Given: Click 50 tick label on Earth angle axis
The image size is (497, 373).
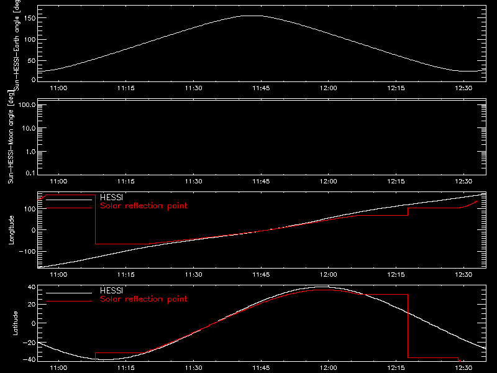Looking at the screenshot, I should click(32, 61).
